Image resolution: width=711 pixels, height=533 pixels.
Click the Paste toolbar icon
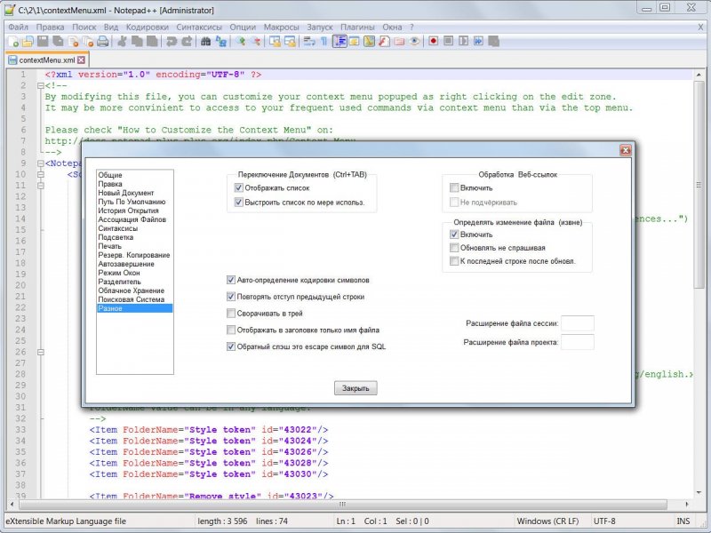click(x=152, y=42)
